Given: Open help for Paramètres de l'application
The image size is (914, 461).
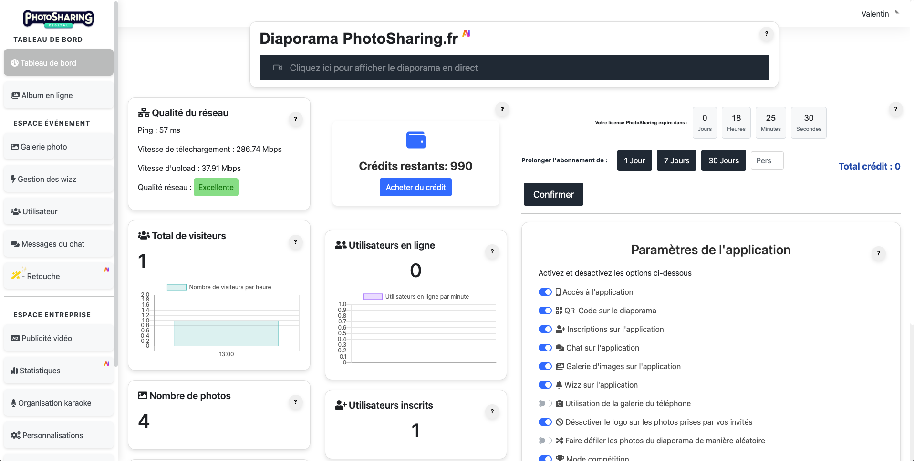Looking at the screenshot, I should pos(879,253).
